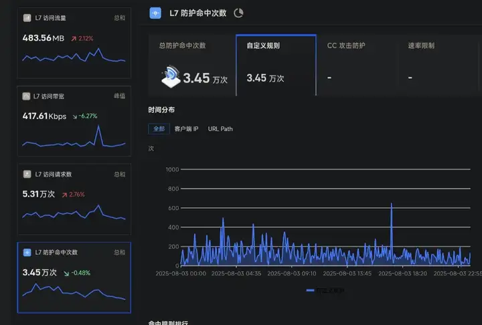The image size is (482, 325).
Task: Click the 2025-08-03 00:00 axis label
Action: pyautogui.click(x=181, y=274)
